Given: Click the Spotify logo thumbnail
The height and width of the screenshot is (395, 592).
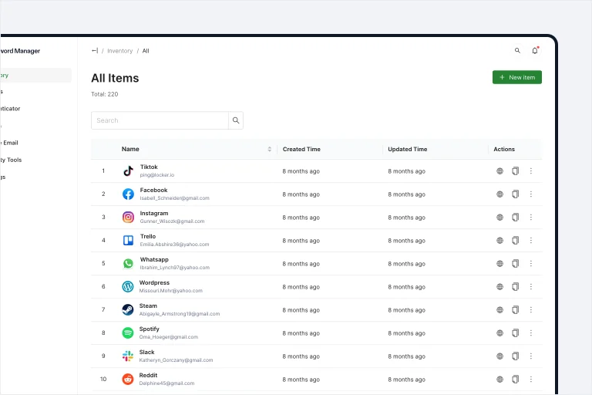Looking at the screenshot, I should click(128, 333).
